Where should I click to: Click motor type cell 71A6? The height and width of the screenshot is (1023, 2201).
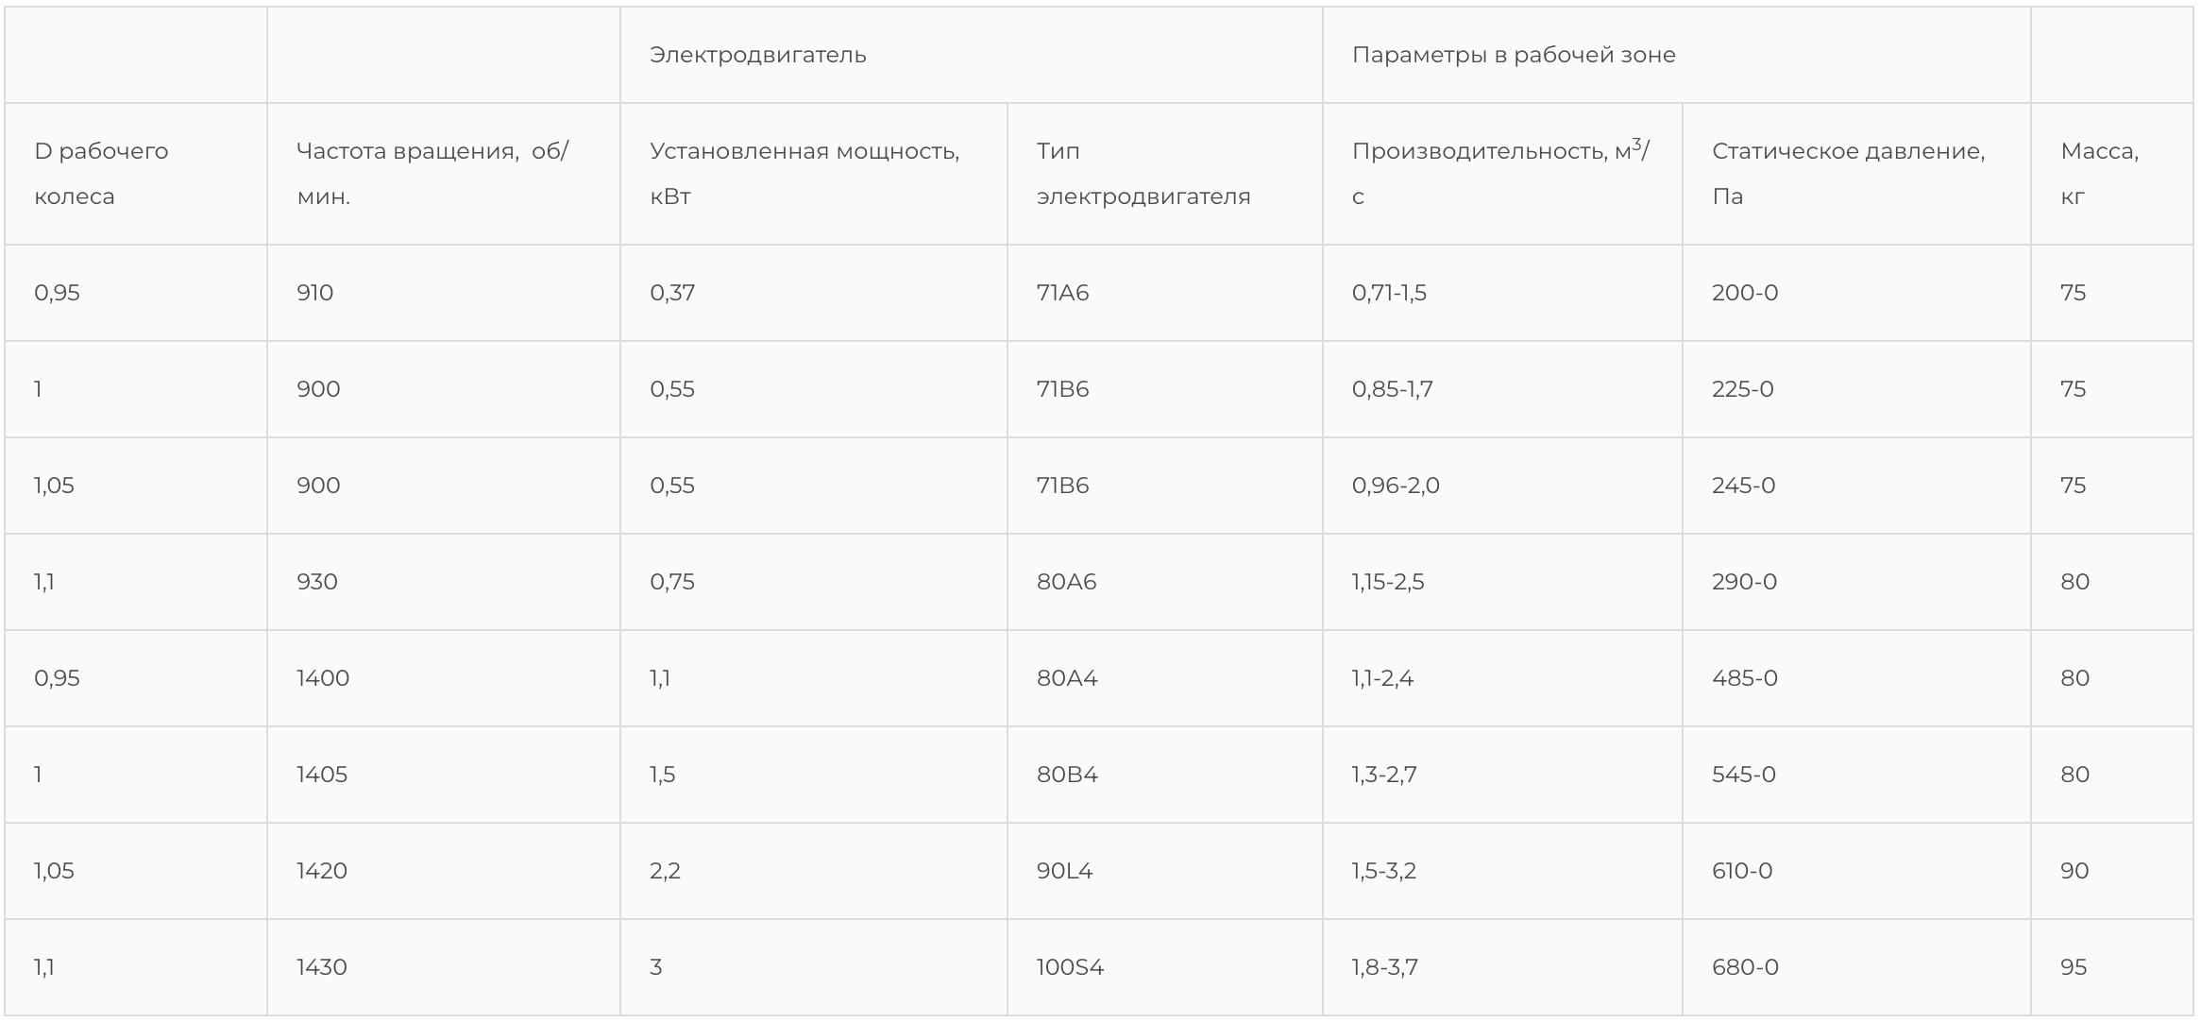(x=1062, y=293)
